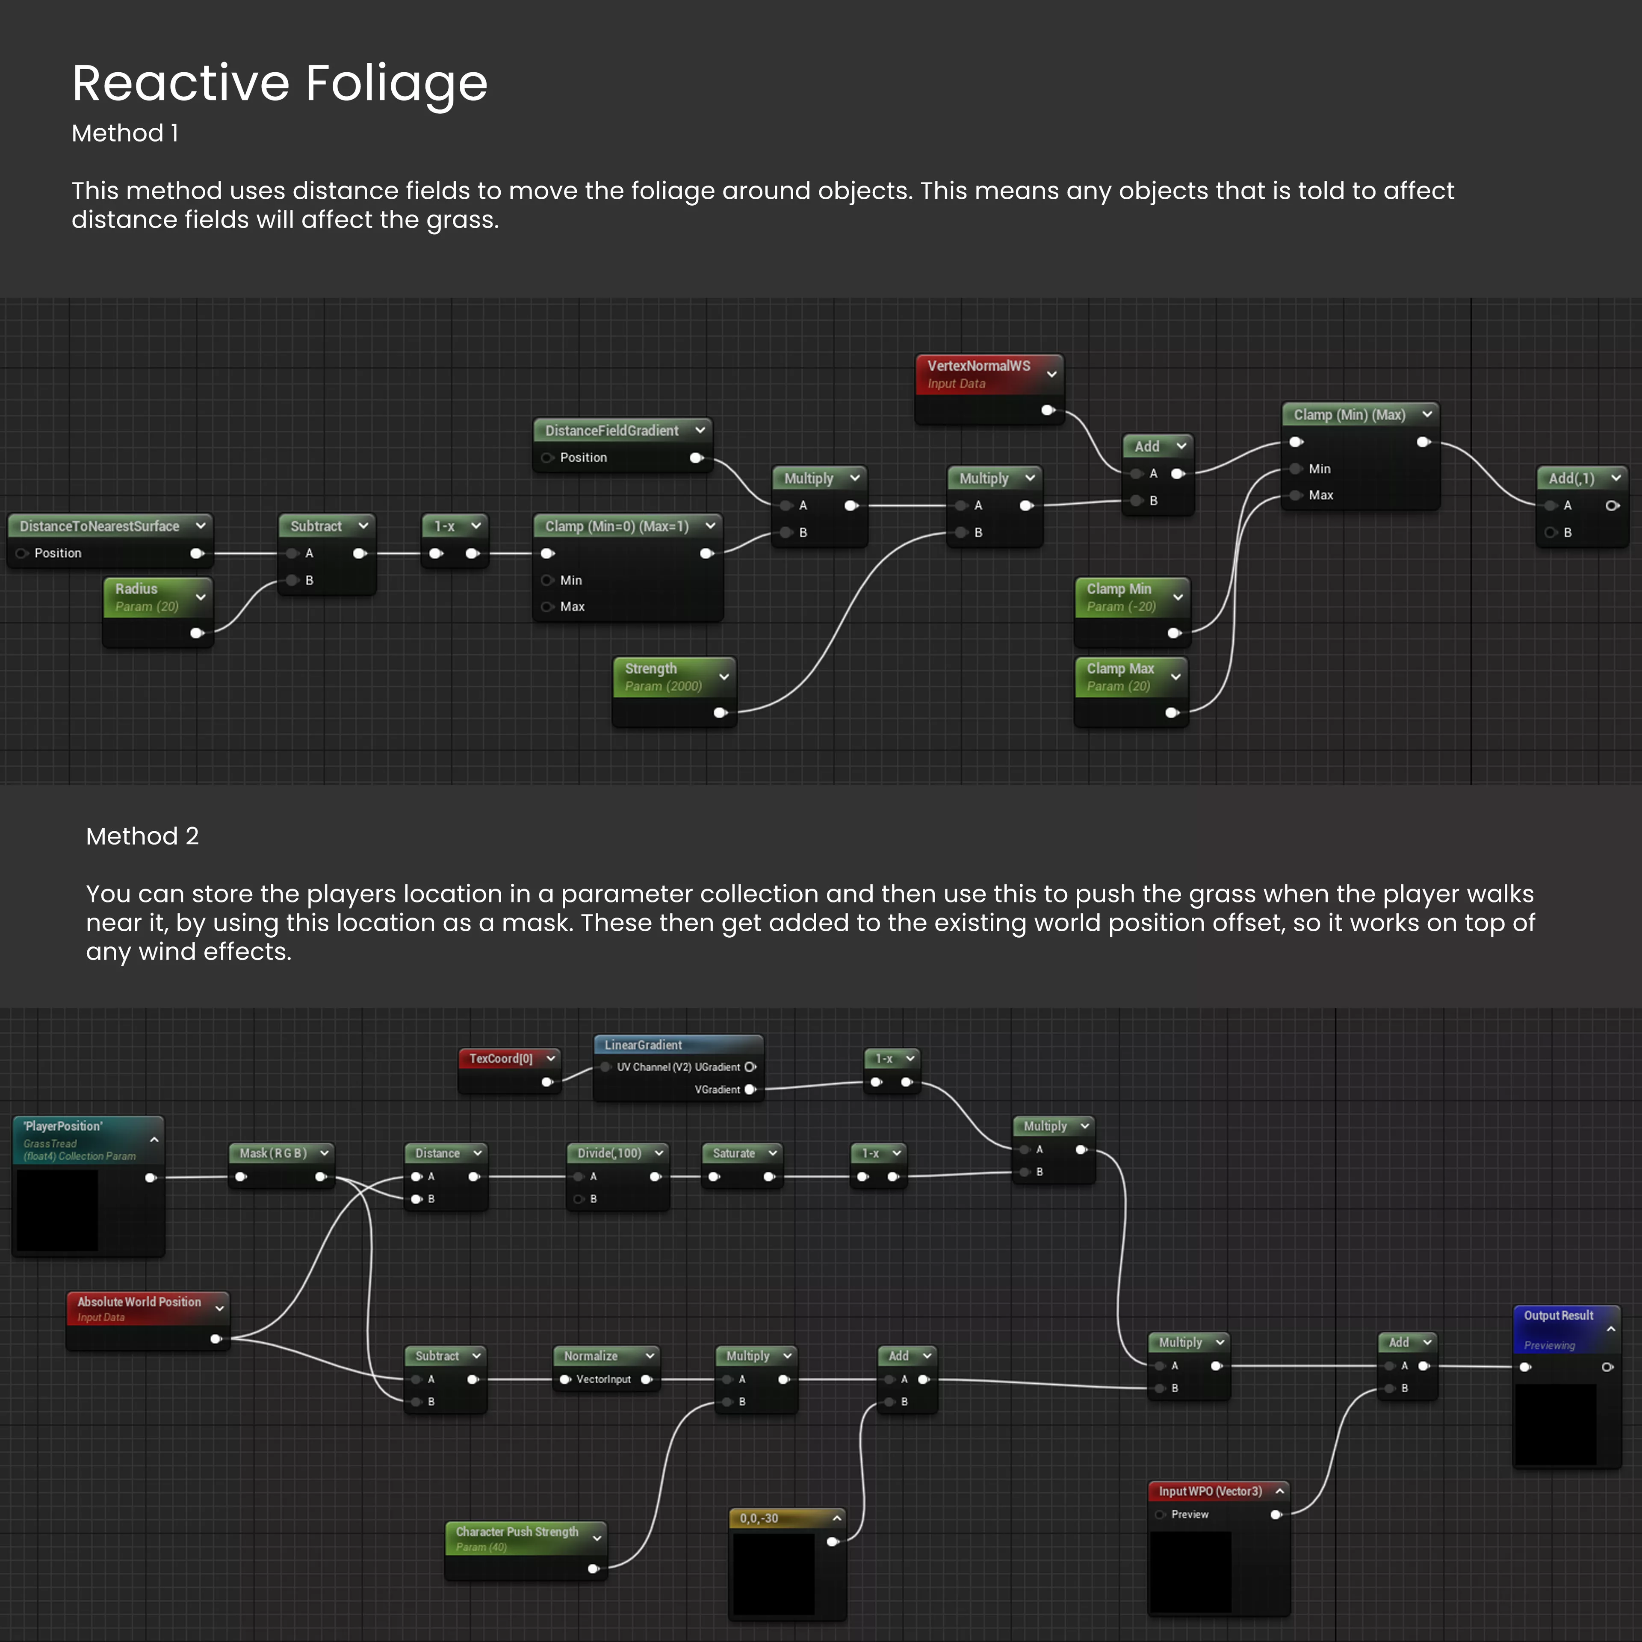Click the VertexNormalWS node output pin

coord(1047,410)
